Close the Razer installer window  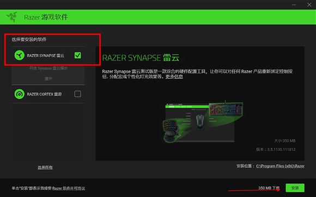309,5
